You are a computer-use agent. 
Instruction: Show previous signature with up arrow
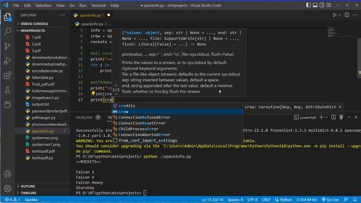coord(116,85)
